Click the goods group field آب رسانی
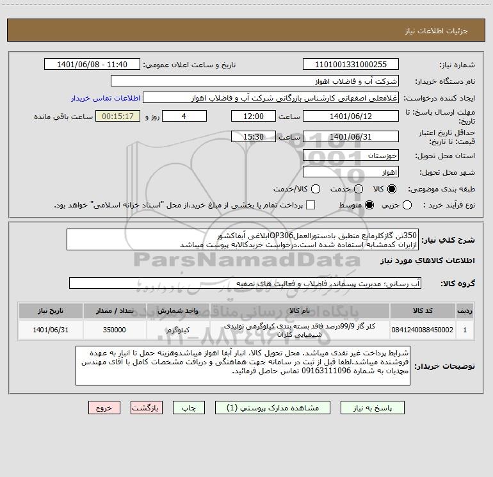 pyautogui.click(x=245, y=283)
